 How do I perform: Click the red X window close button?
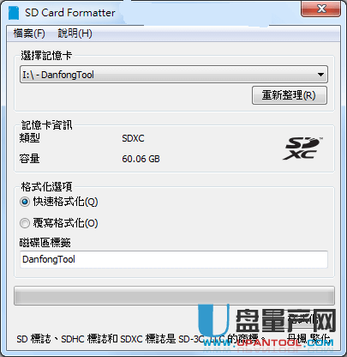[320, 9]
